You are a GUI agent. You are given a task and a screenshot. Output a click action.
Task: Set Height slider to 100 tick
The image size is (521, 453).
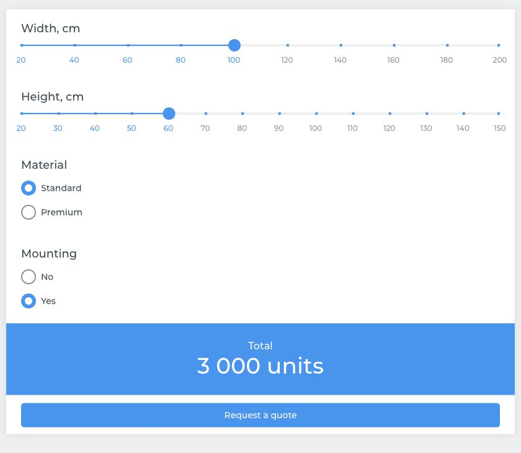point(316,114)
